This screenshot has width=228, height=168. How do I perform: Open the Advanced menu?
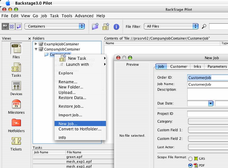pos(84,16)
